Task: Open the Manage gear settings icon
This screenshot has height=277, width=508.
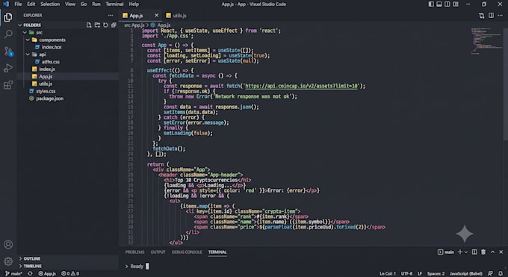Action: (8, 261)
